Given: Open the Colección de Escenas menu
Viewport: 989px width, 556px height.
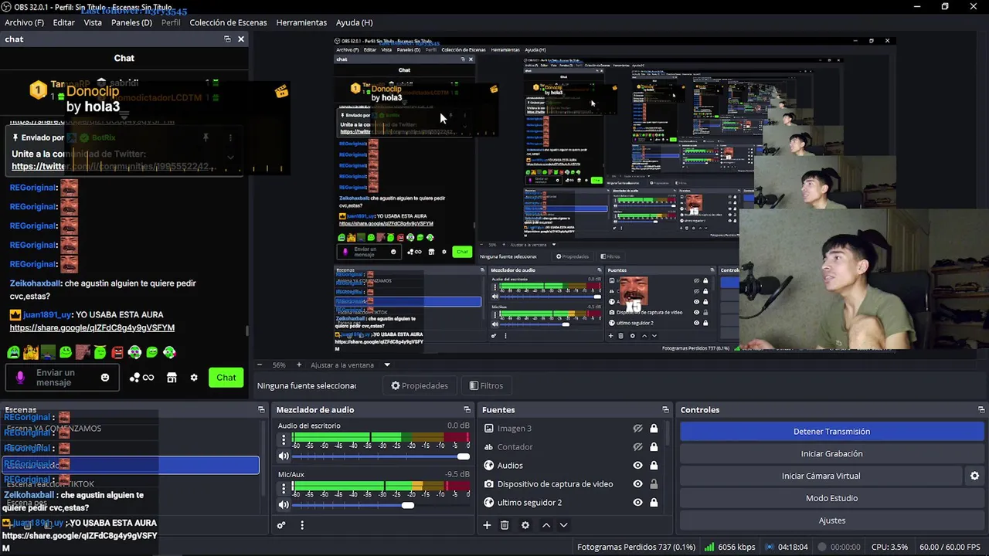Looking at the screenshot, I should (228, 22).
